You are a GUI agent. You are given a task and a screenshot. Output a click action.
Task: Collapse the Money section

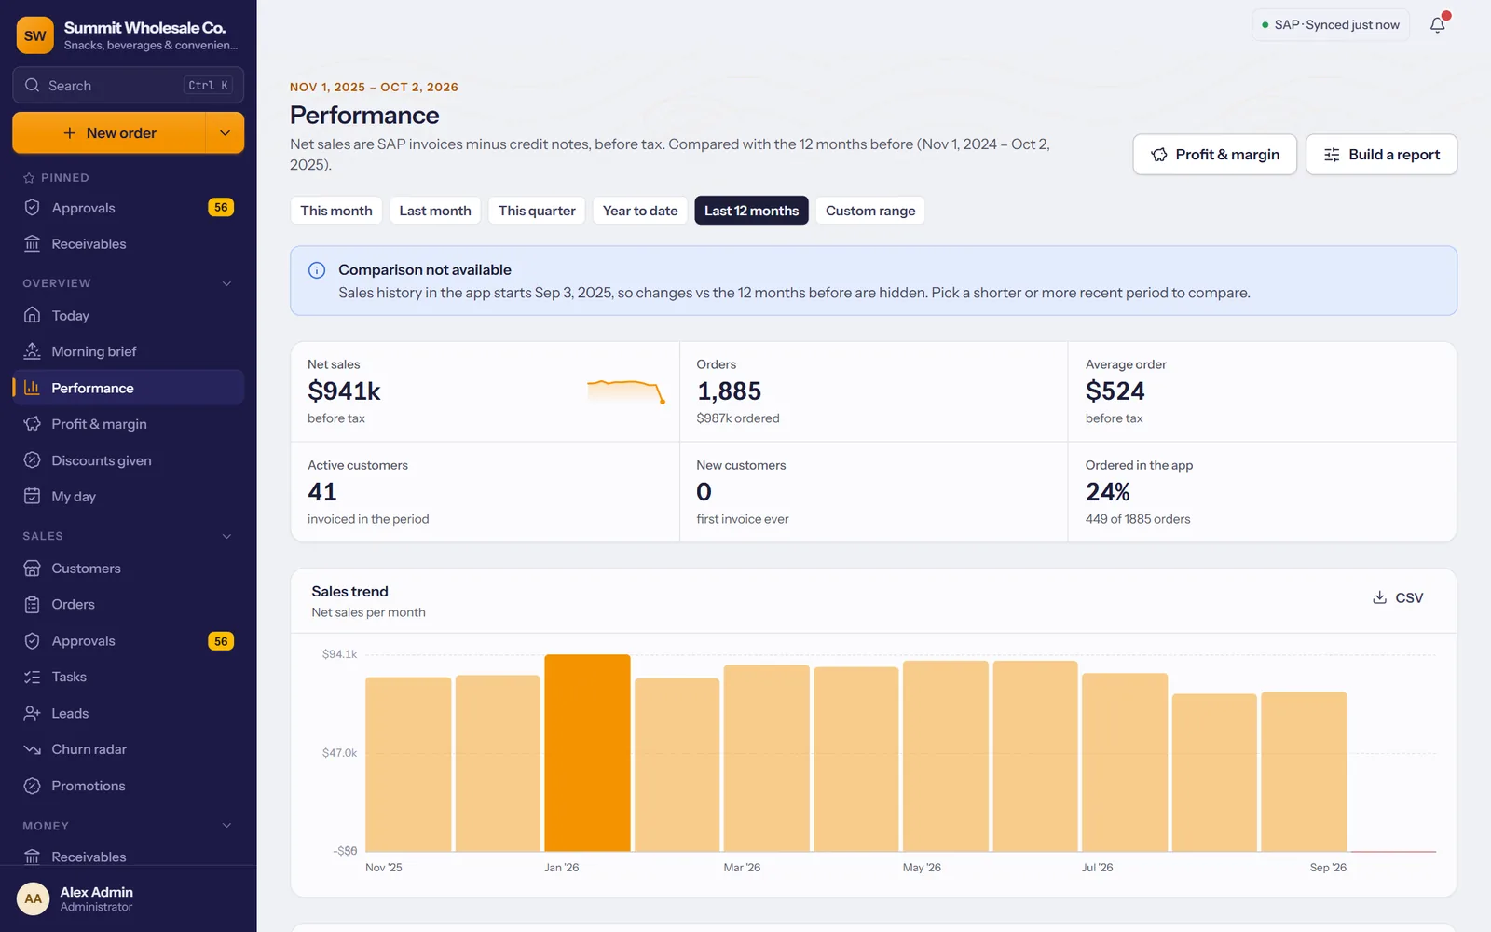tap(226, 826)
